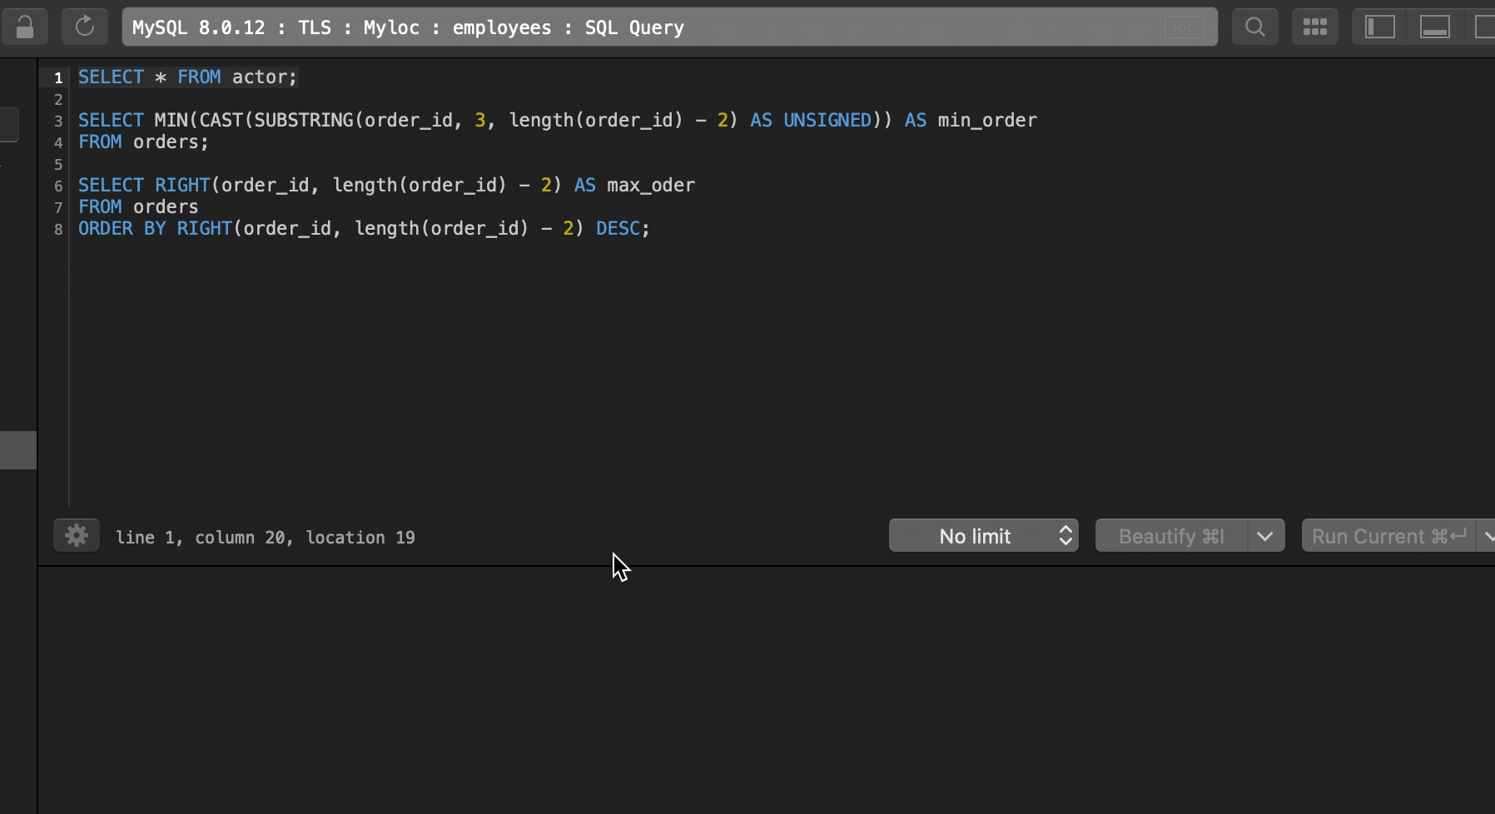Click the lock icon in toolbar
Viewport: 1495px width, 814px height.
[25, 27]
